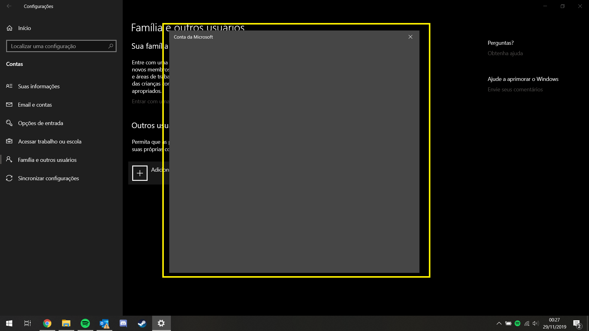Image resolution: width=589 pixels, height=331 pixels.
Task: Click Sincronizar configurações sync icon
Action: click(x=9, y=178)
